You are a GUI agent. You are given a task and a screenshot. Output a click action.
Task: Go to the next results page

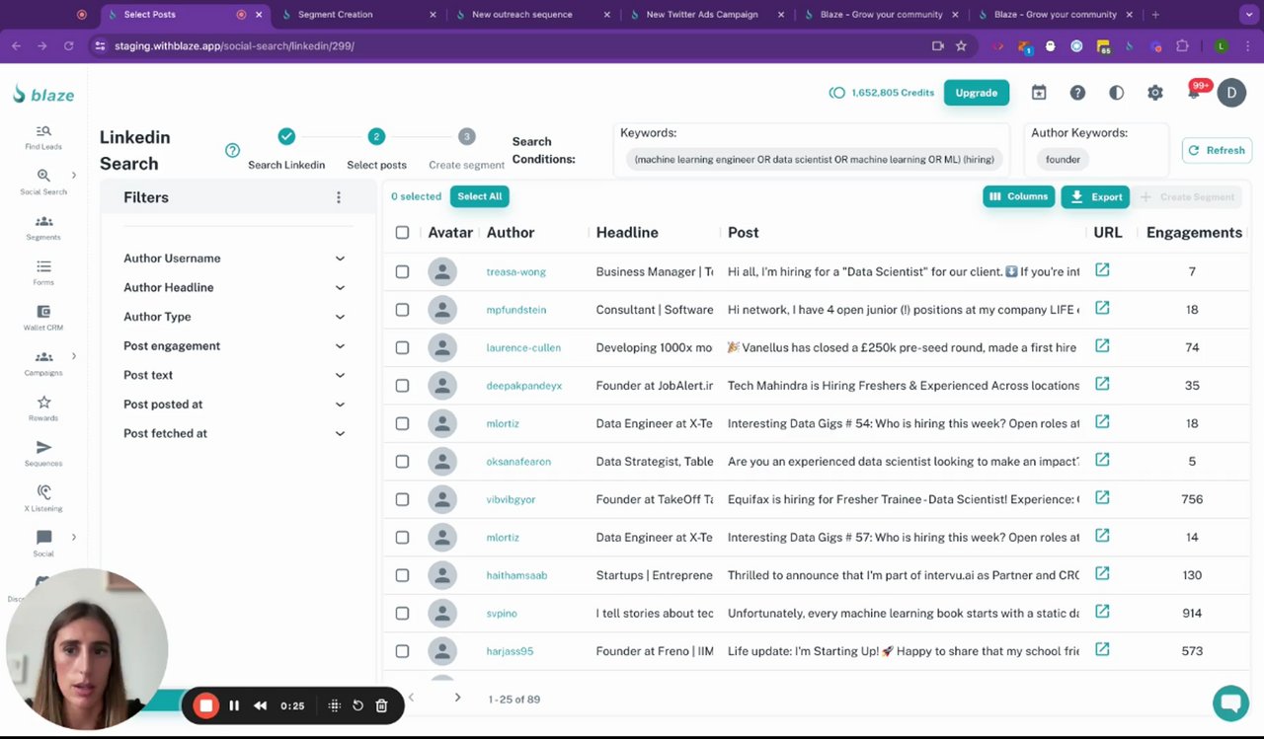[x=457, y=698]
